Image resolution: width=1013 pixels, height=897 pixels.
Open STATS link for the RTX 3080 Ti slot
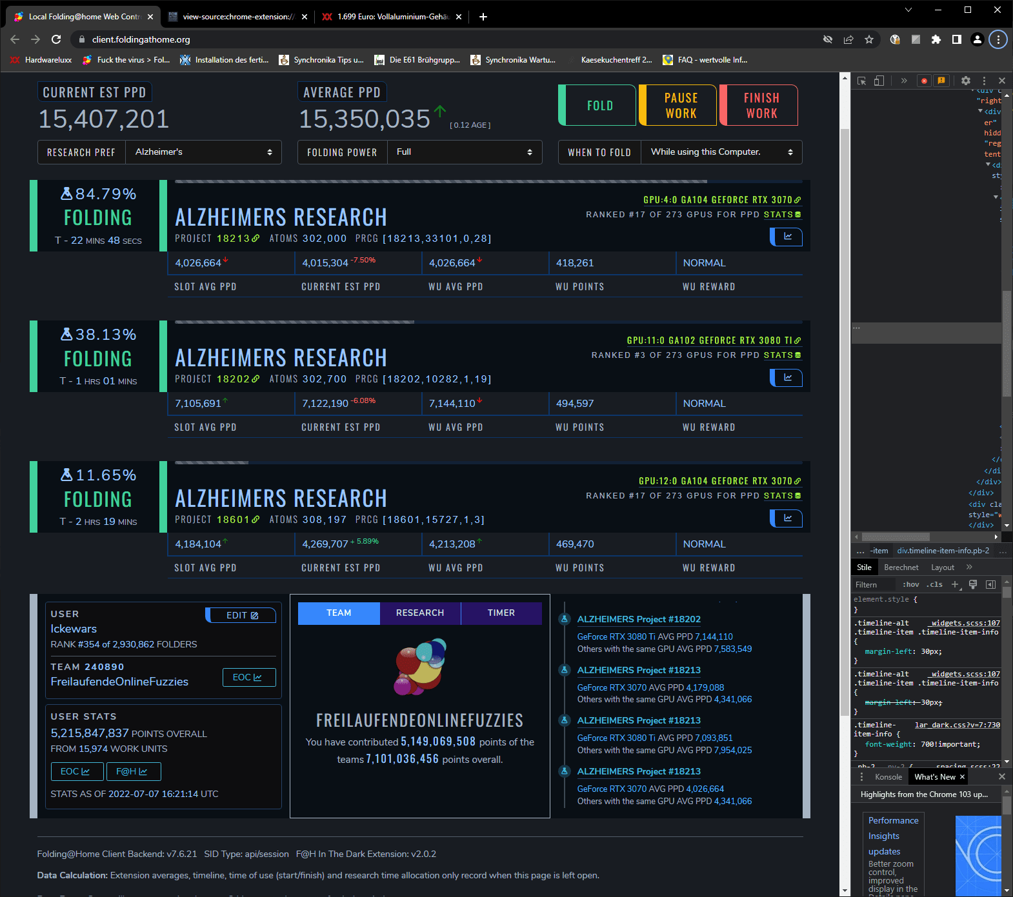point(782,355)
